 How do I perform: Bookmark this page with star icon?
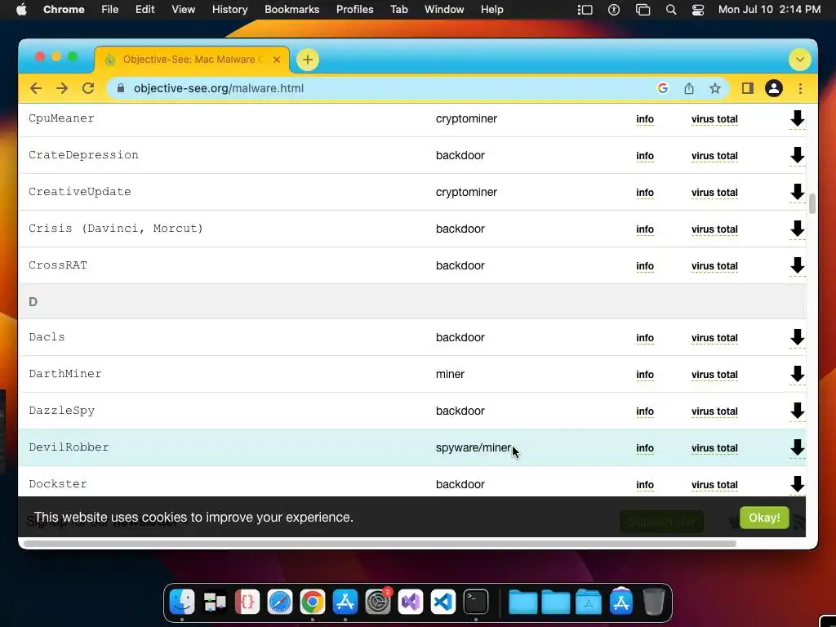[715, 88]
